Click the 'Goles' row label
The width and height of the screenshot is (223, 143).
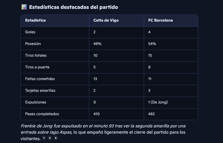(30, 32)
